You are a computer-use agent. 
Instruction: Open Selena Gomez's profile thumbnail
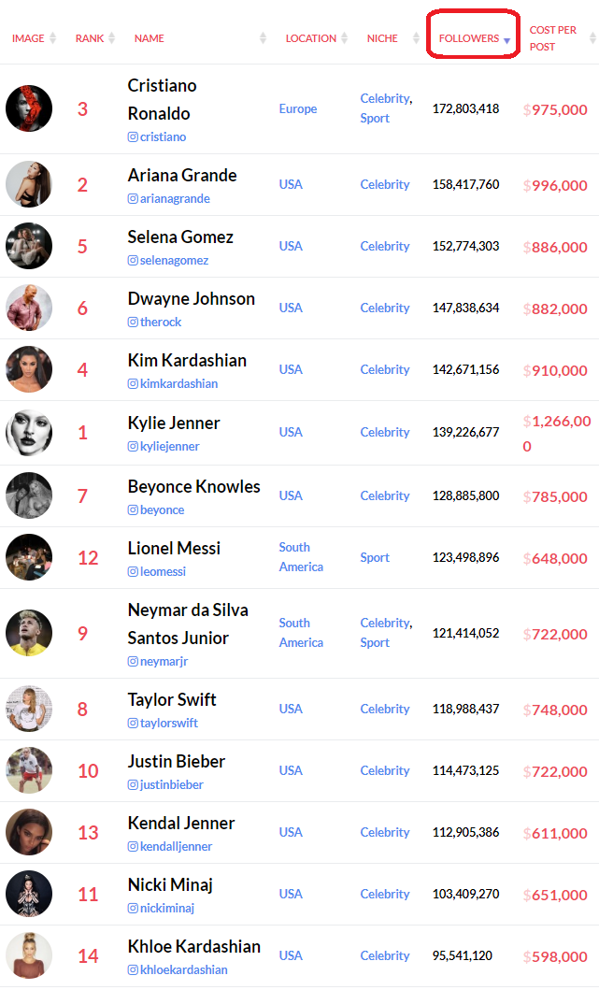pyautogui.click(x=29, y=246)
